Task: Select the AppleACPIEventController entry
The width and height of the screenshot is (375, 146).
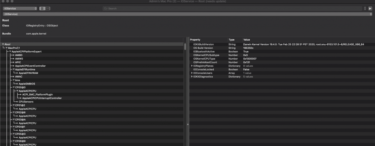Action: tap(30, 66)
